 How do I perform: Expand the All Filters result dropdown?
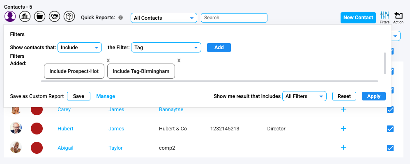pos(304,96)
